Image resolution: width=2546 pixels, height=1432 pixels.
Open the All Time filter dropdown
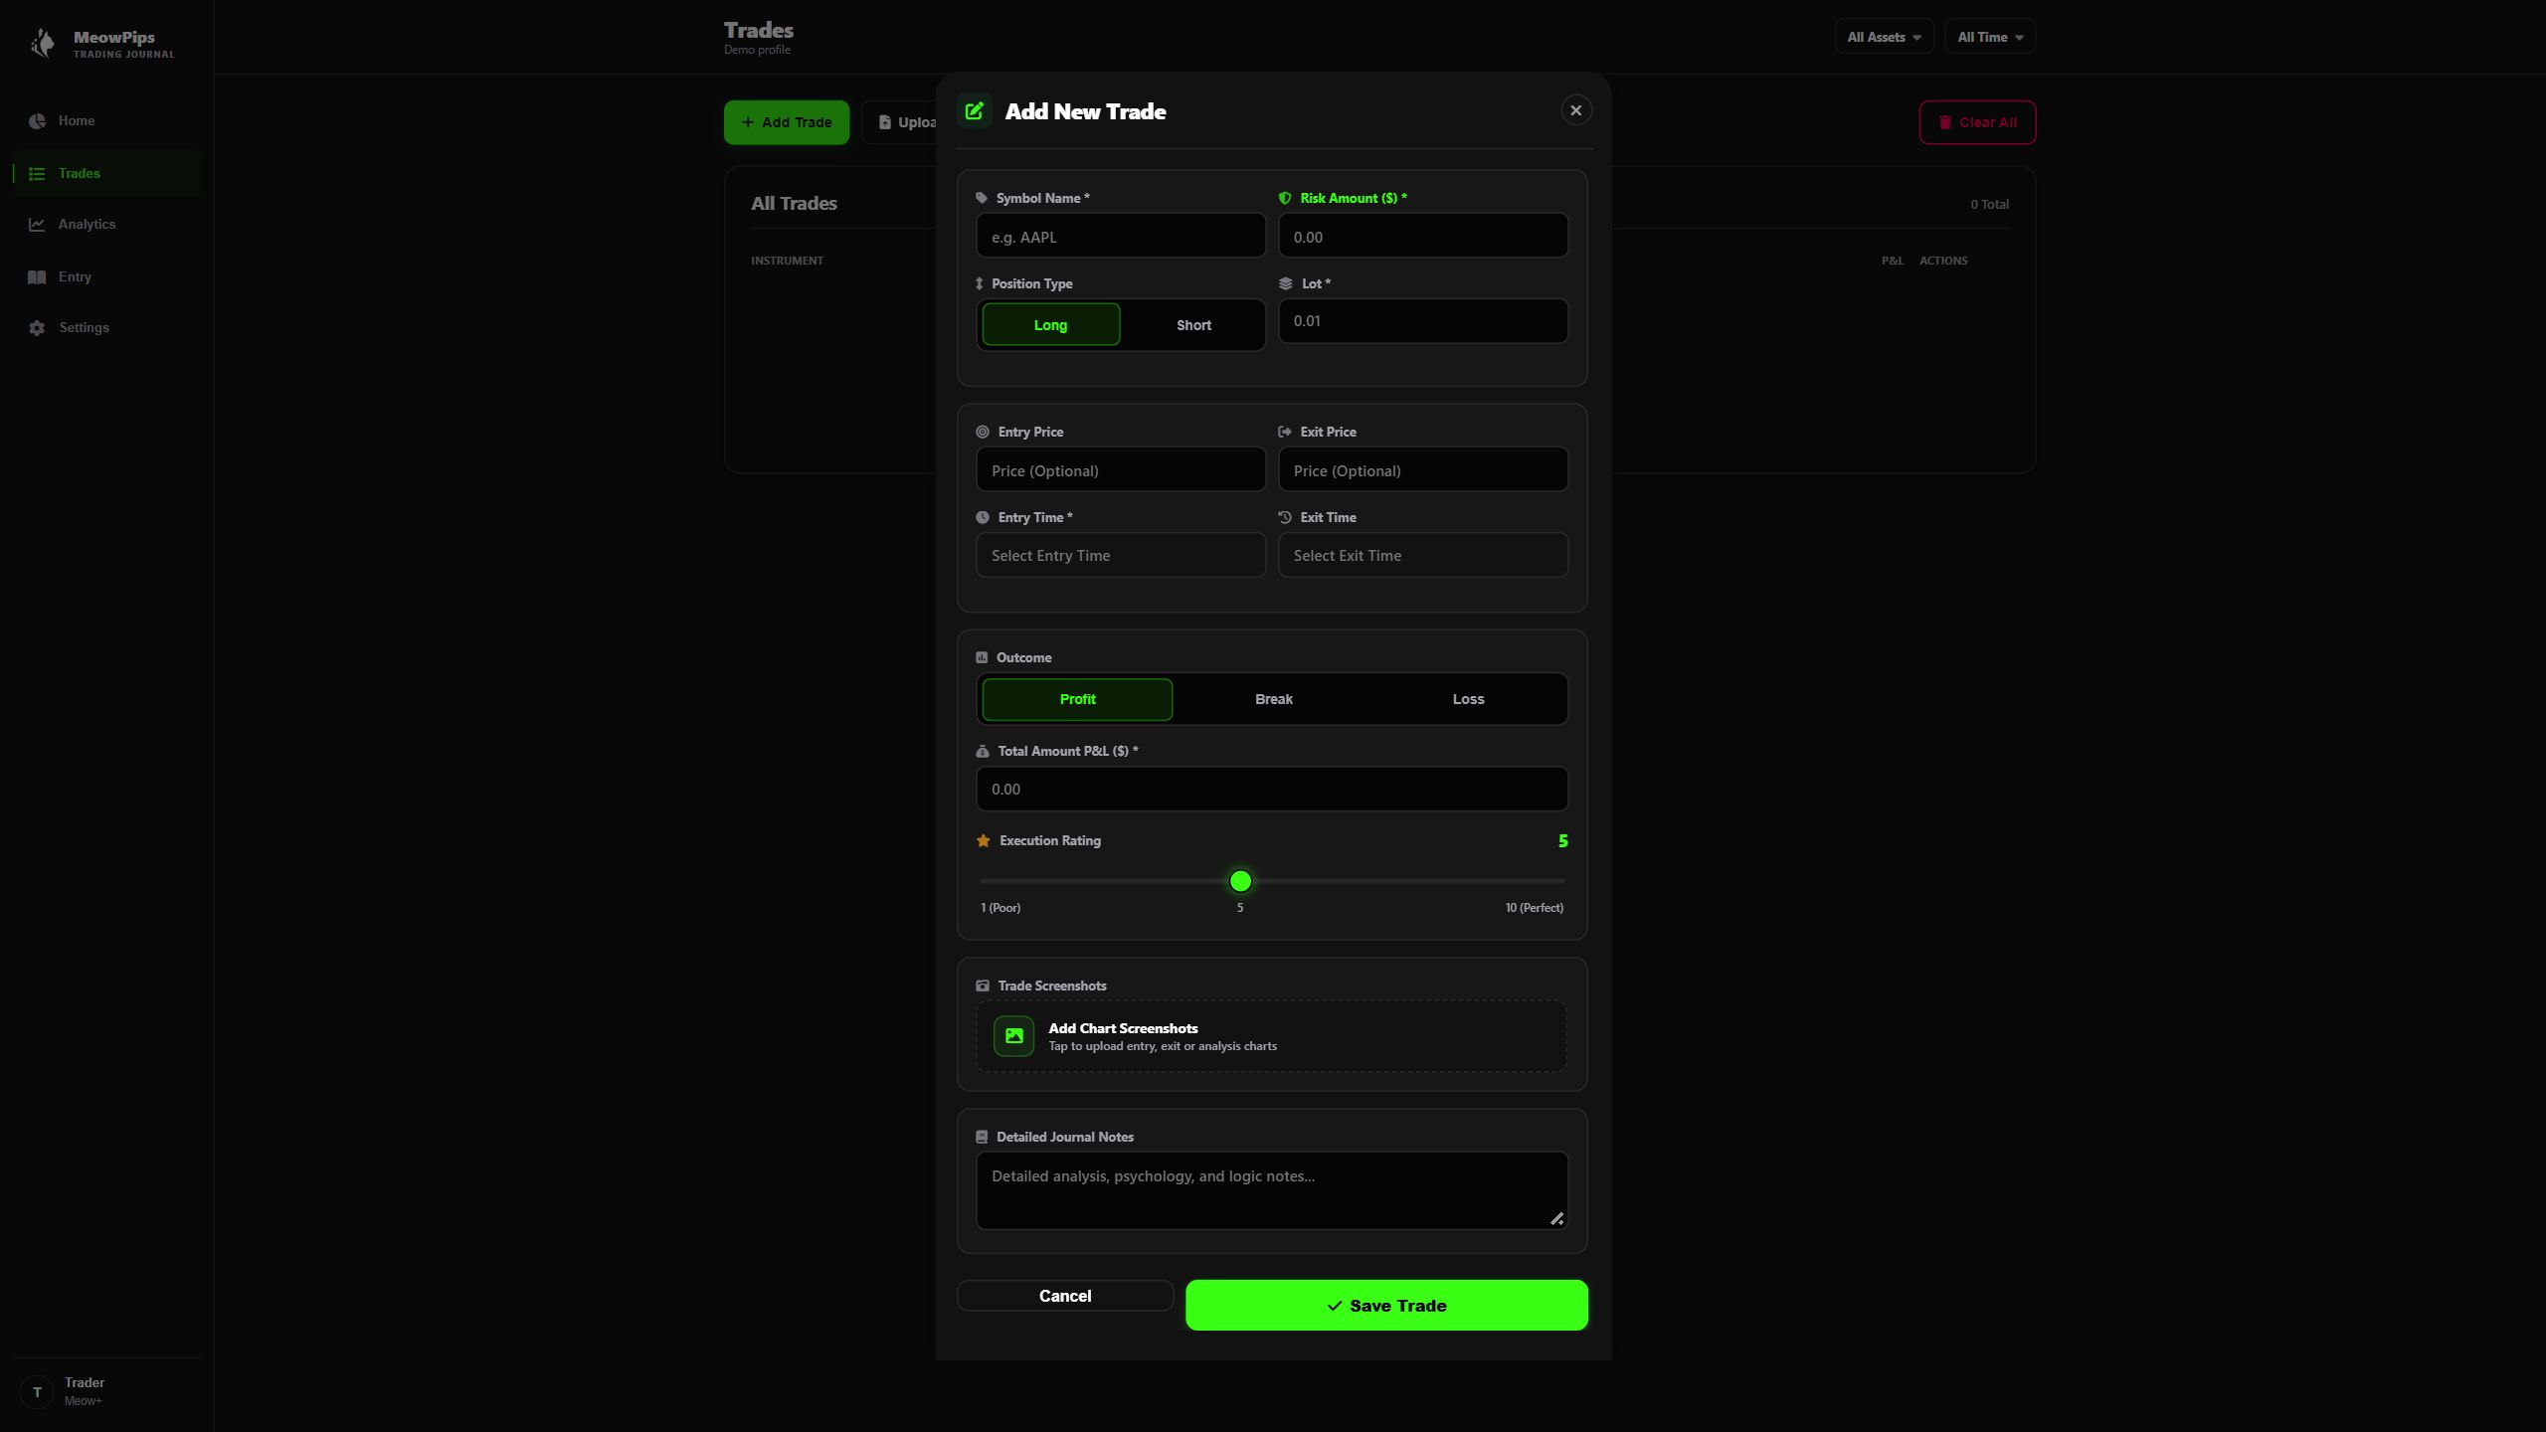pos(1990,38)
